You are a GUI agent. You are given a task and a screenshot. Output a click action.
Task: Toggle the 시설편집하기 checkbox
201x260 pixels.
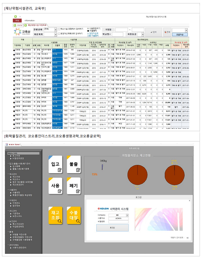(88, 28)
